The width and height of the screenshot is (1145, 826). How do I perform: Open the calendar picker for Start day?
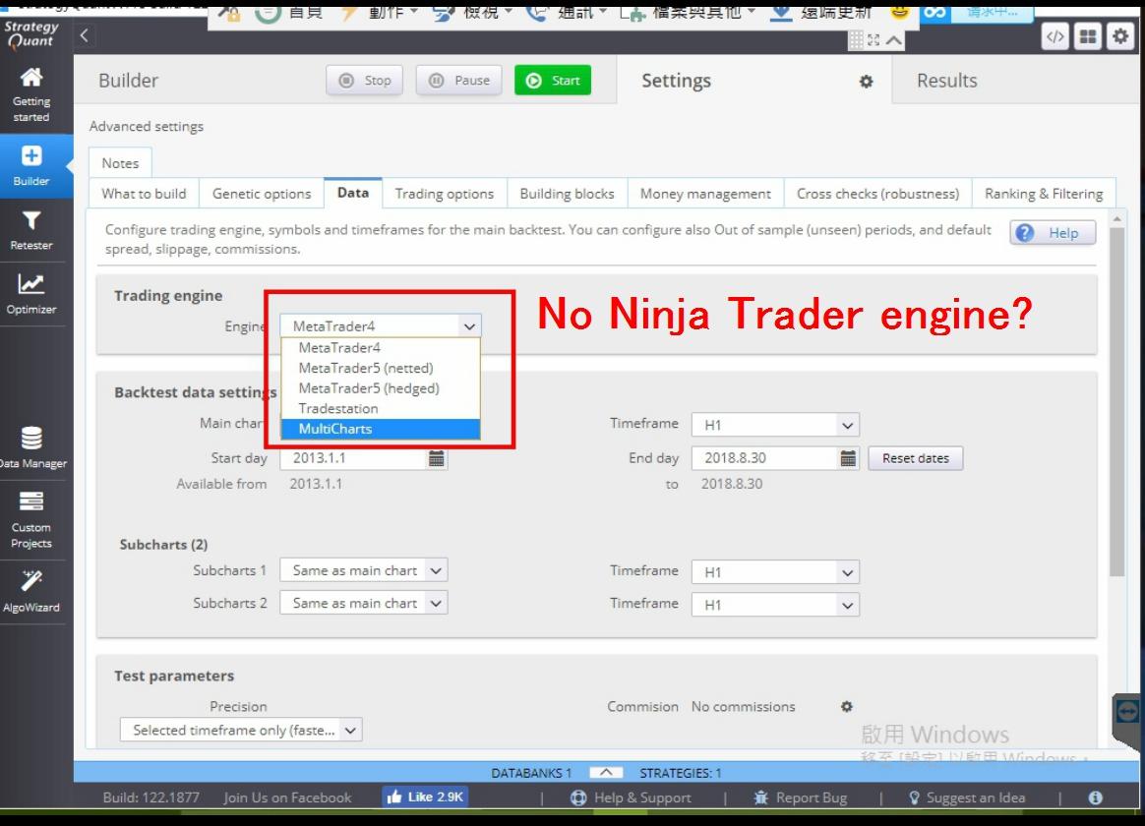tap(436, 458)
